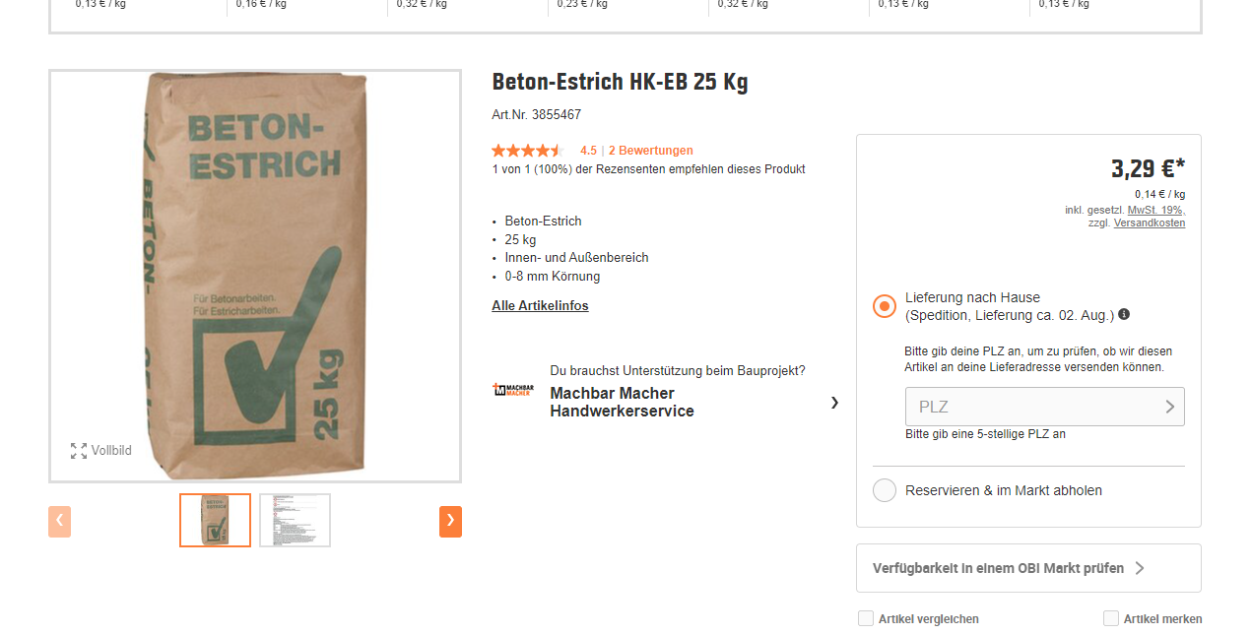This screenshot has width=1252, height=635.
Task: Submit PLZ with the arrow icon
Action: click(x=1169, y=407)
